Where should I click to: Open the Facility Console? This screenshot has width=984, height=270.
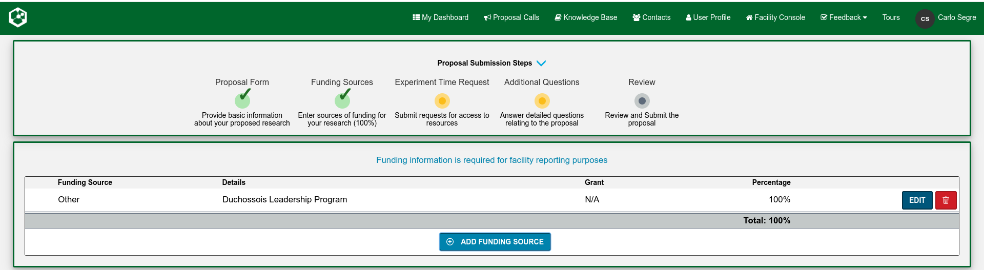coord(775,17)
